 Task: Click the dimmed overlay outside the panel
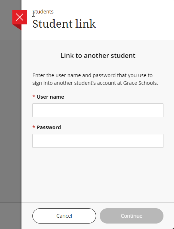pyautogui.click(x=10, y=117)
